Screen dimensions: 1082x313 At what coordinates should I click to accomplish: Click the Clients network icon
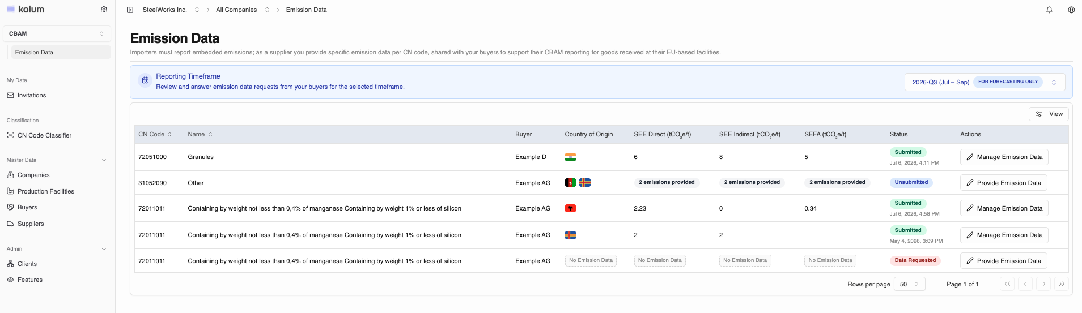(10, 264)
